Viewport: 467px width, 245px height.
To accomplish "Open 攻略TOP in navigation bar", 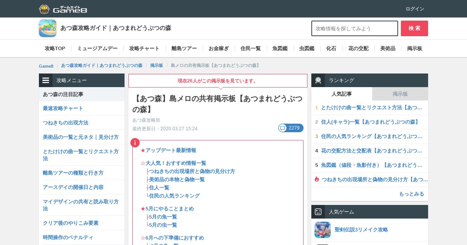I will point(55,48).
